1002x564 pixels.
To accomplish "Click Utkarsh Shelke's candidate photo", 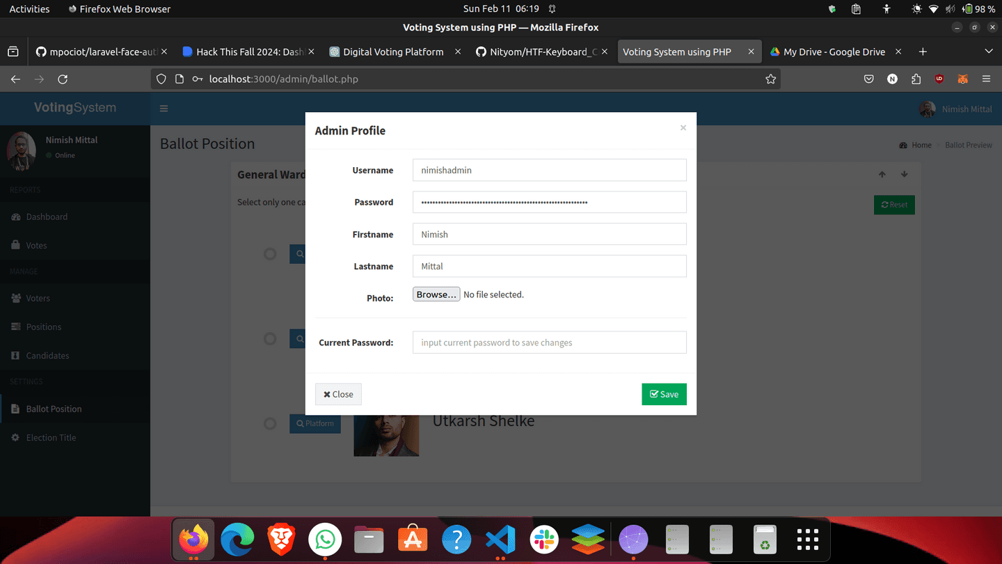I will 386,436.
